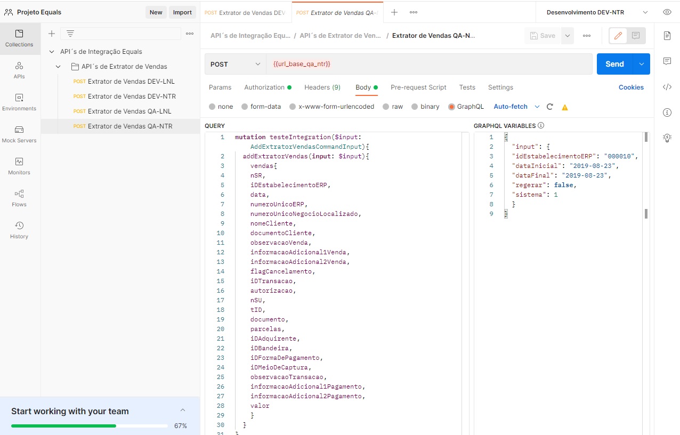This screenshot has width=680, height=435.
Task: Collapse the API´s de Extrator de Vendas folder
Action: tap(58, 67)
